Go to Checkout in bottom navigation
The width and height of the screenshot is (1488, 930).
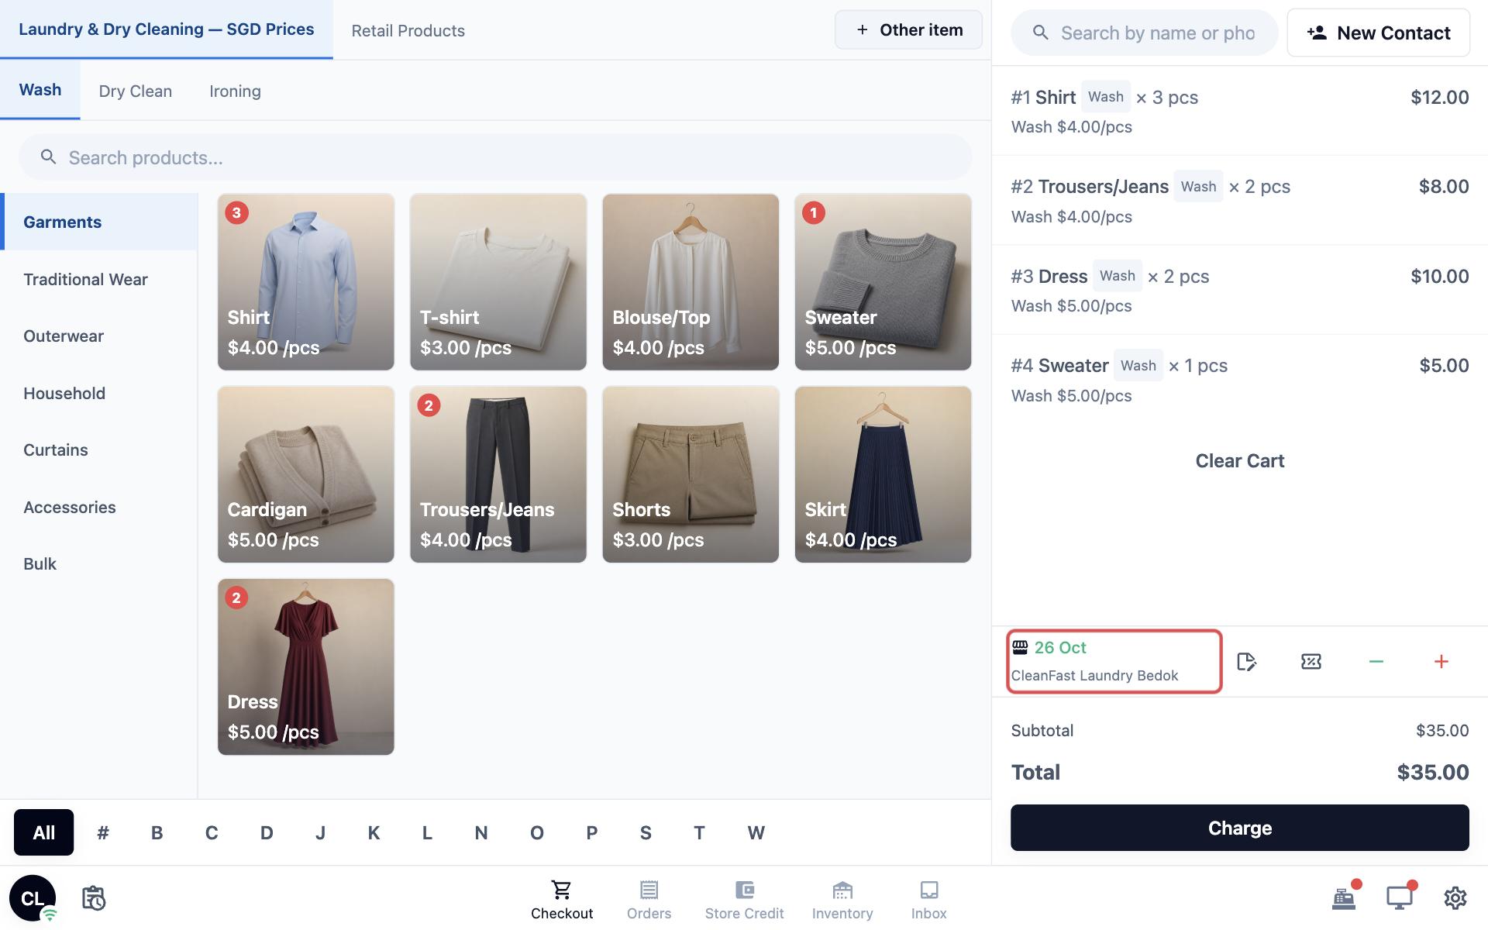(x=562, y=900)
